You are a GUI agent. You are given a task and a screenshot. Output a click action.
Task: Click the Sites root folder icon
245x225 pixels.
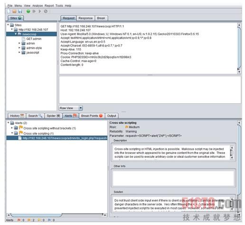pyautogui.click(x=12, y=25)
